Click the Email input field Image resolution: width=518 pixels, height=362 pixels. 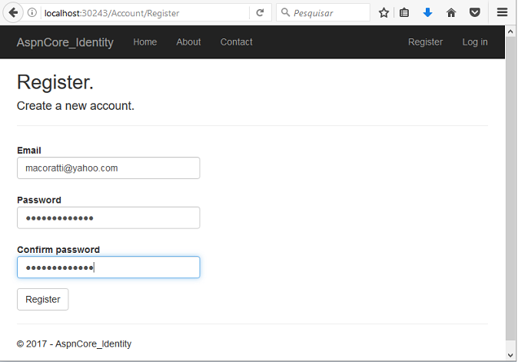108,168
